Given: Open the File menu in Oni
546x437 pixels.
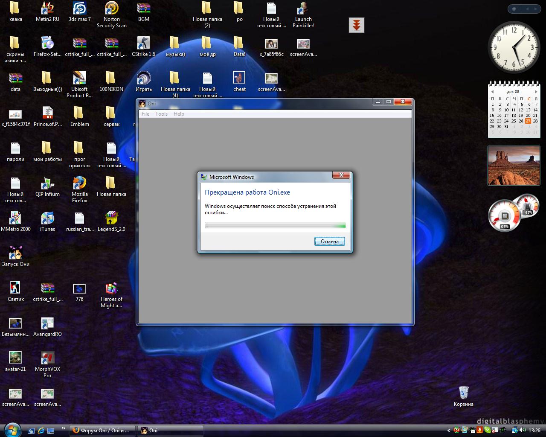Looking at the screenshot, I should click(145, 114).
